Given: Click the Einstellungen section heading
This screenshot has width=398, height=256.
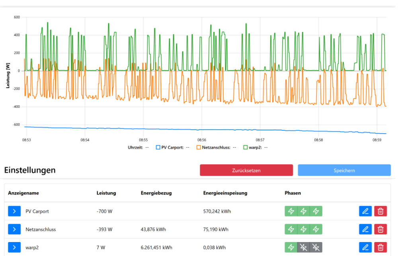Looking at the screenshot, I should coord(30,170).
